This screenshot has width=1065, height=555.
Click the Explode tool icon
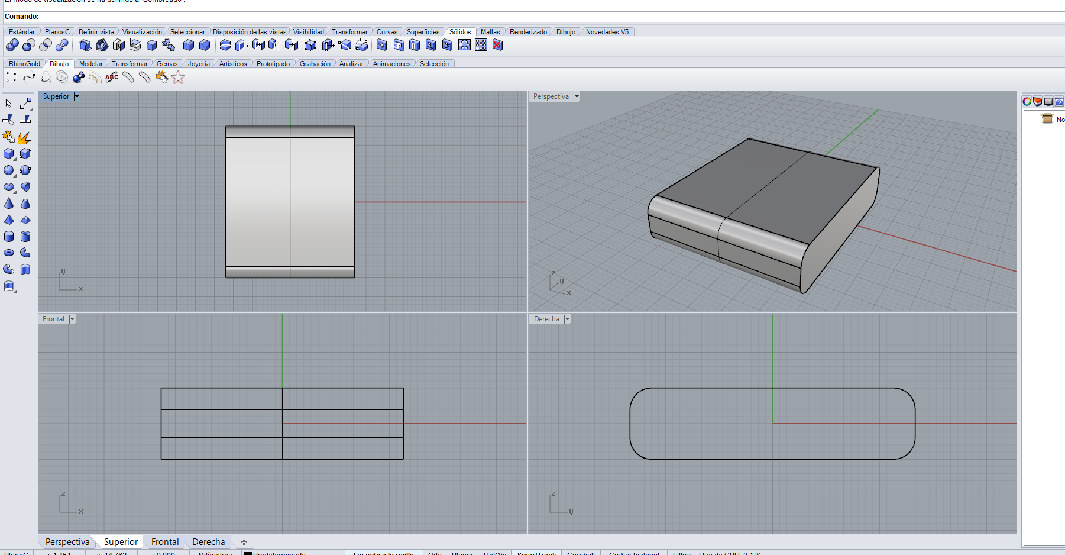click(25, 137)
